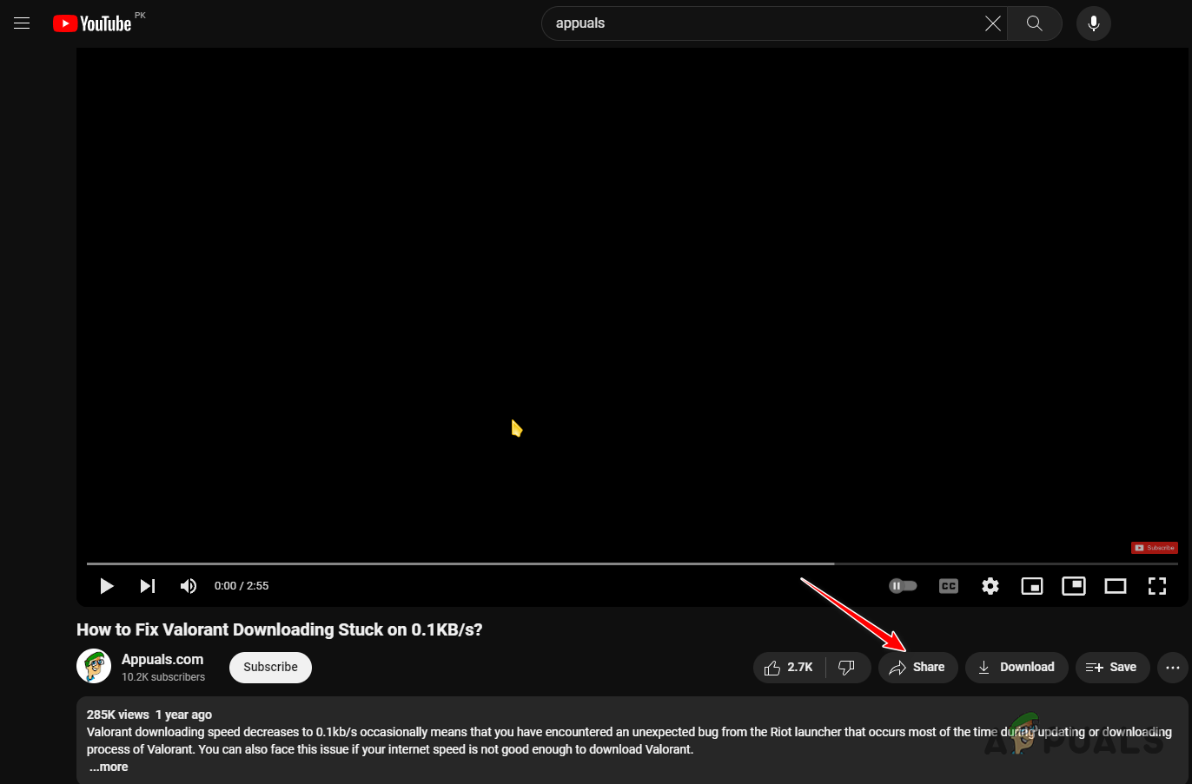Subscribe to Appuals.com channel

coord(269,667)
